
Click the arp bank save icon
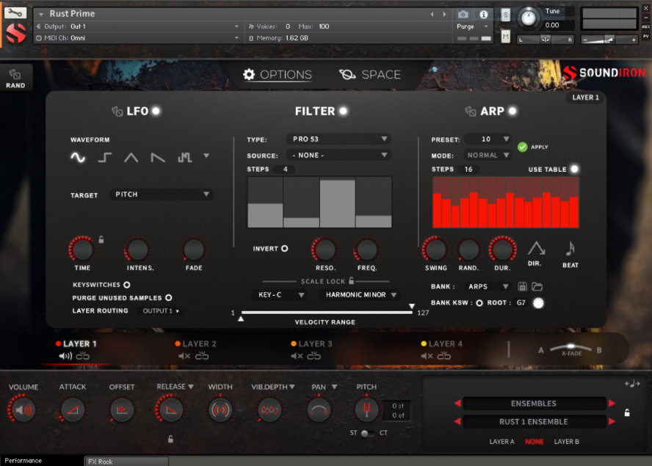click(x=521, y=286)
